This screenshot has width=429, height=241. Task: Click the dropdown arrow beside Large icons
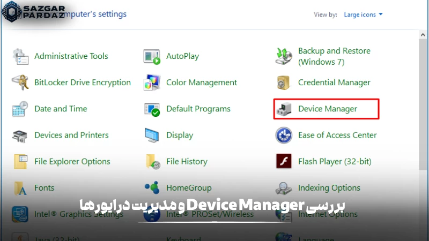[381, 14]
